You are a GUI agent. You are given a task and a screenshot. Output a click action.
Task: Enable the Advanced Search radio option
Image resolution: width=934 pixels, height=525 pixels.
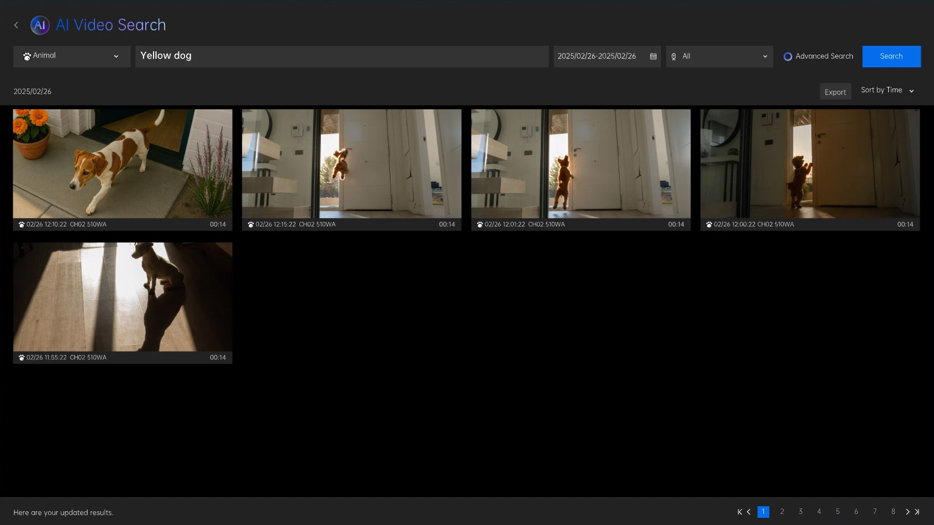tap(788, 56)
